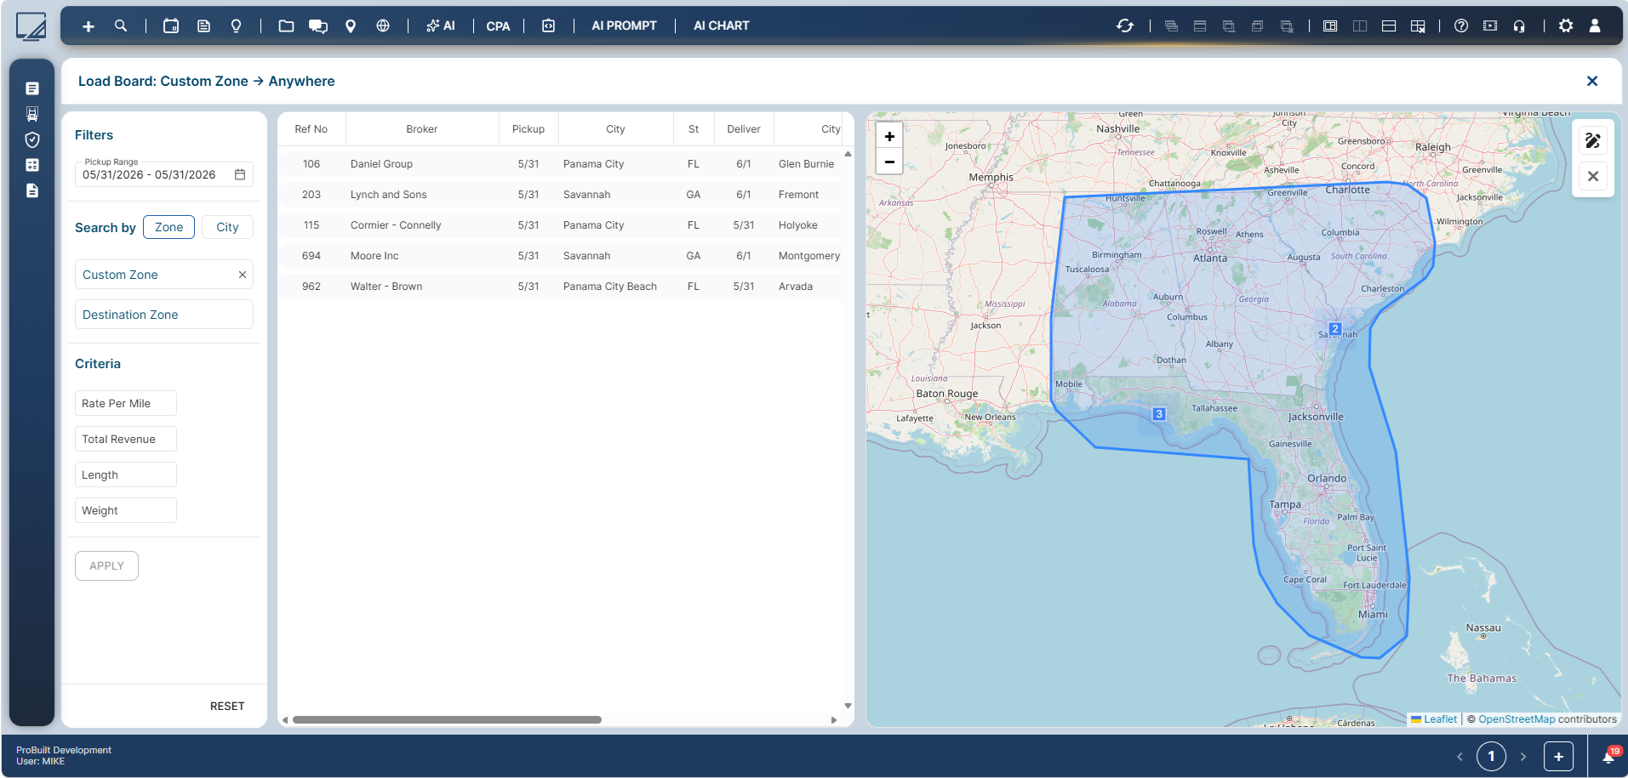Click the Destination Zone field
This screenshot has height=778, width=1628.
pyautogui.click(x=163, y=315)
